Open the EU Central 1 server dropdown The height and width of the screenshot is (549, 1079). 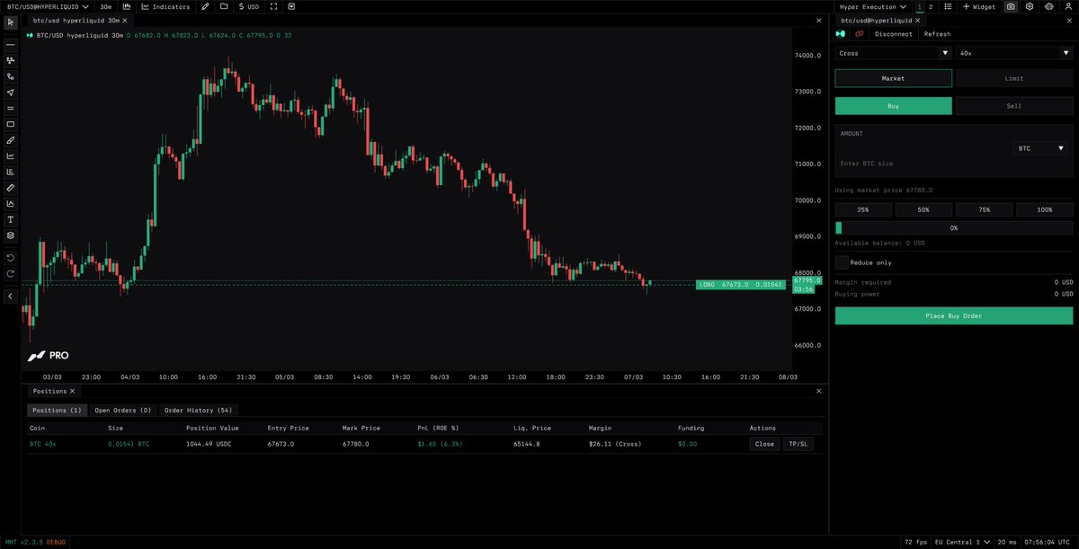pyautogui.click(x=960, y=542)
